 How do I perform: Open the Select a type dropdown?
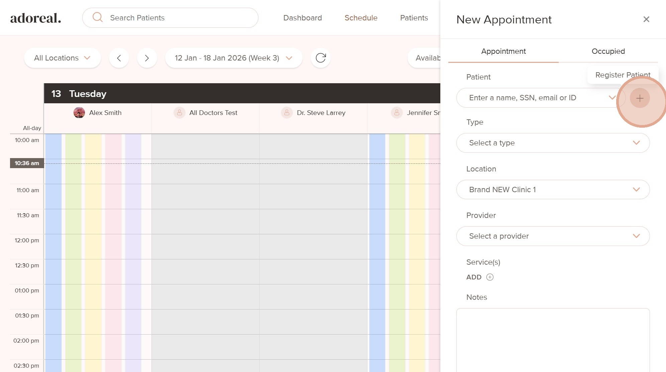pos(553,143)
